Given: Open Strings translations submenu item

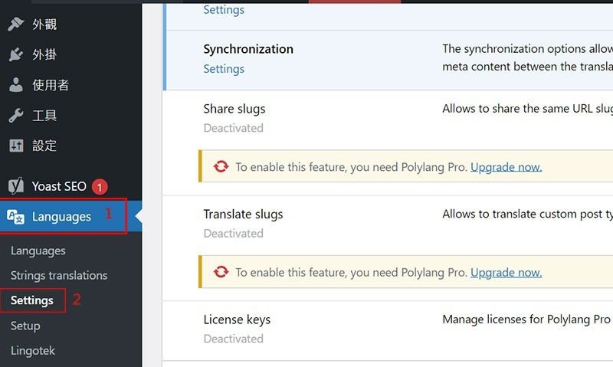Looking at the screenshot, I should (59, 275).
